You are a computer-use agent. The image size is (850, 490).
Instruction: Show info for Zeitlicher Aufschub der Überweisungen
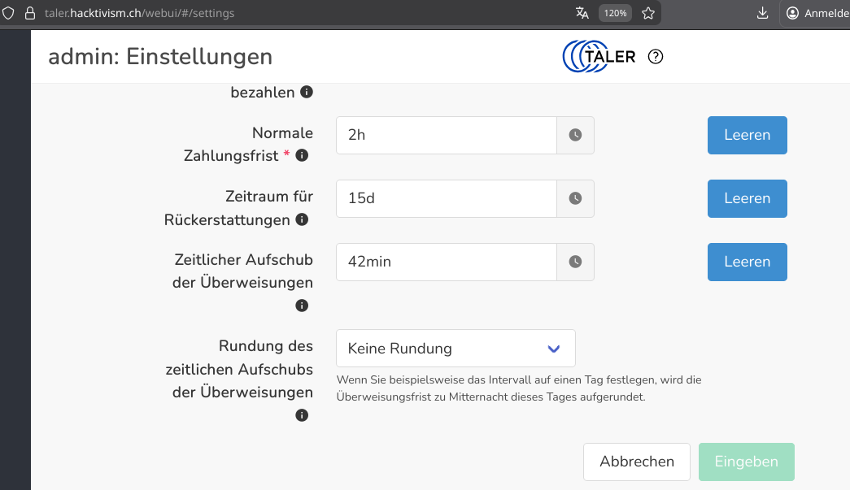[302, 306]
